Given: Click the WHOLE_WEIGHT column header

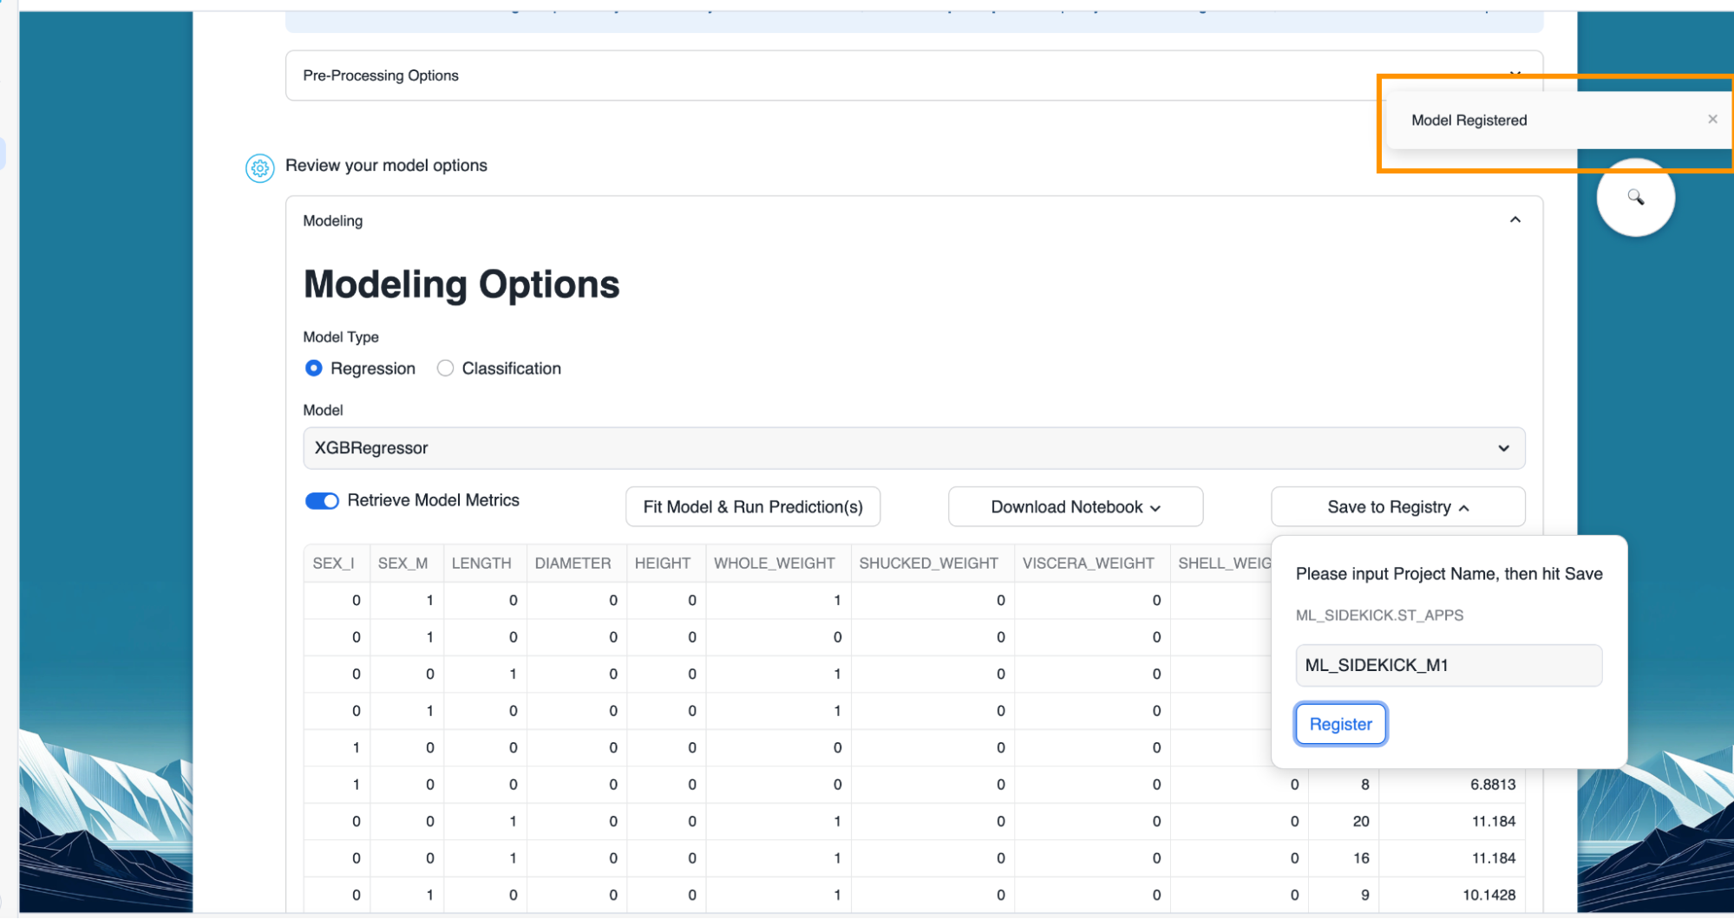Looking at the screenshot, I should tap(774, 564).
